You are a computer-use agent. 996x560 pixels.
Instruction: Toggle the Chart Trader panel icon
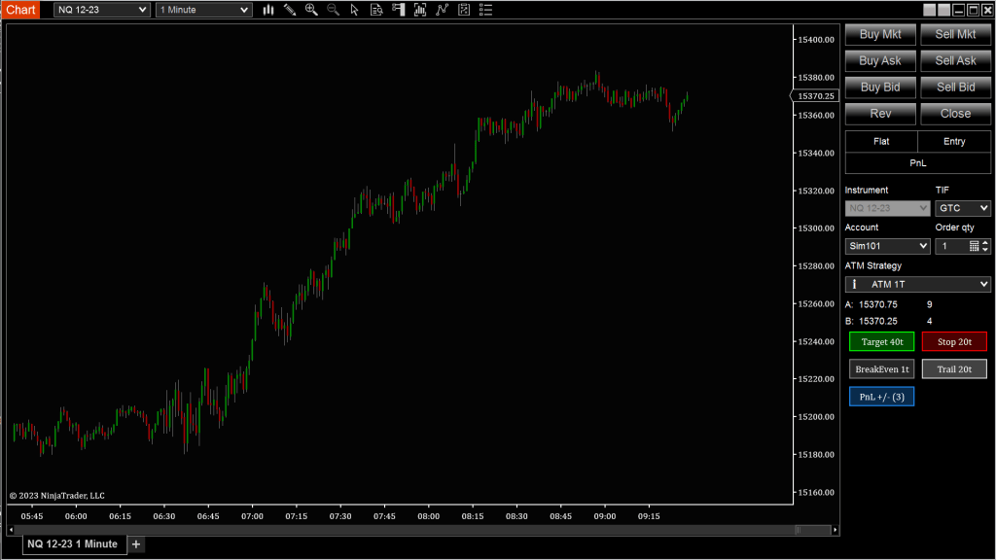tap(398, 10)
